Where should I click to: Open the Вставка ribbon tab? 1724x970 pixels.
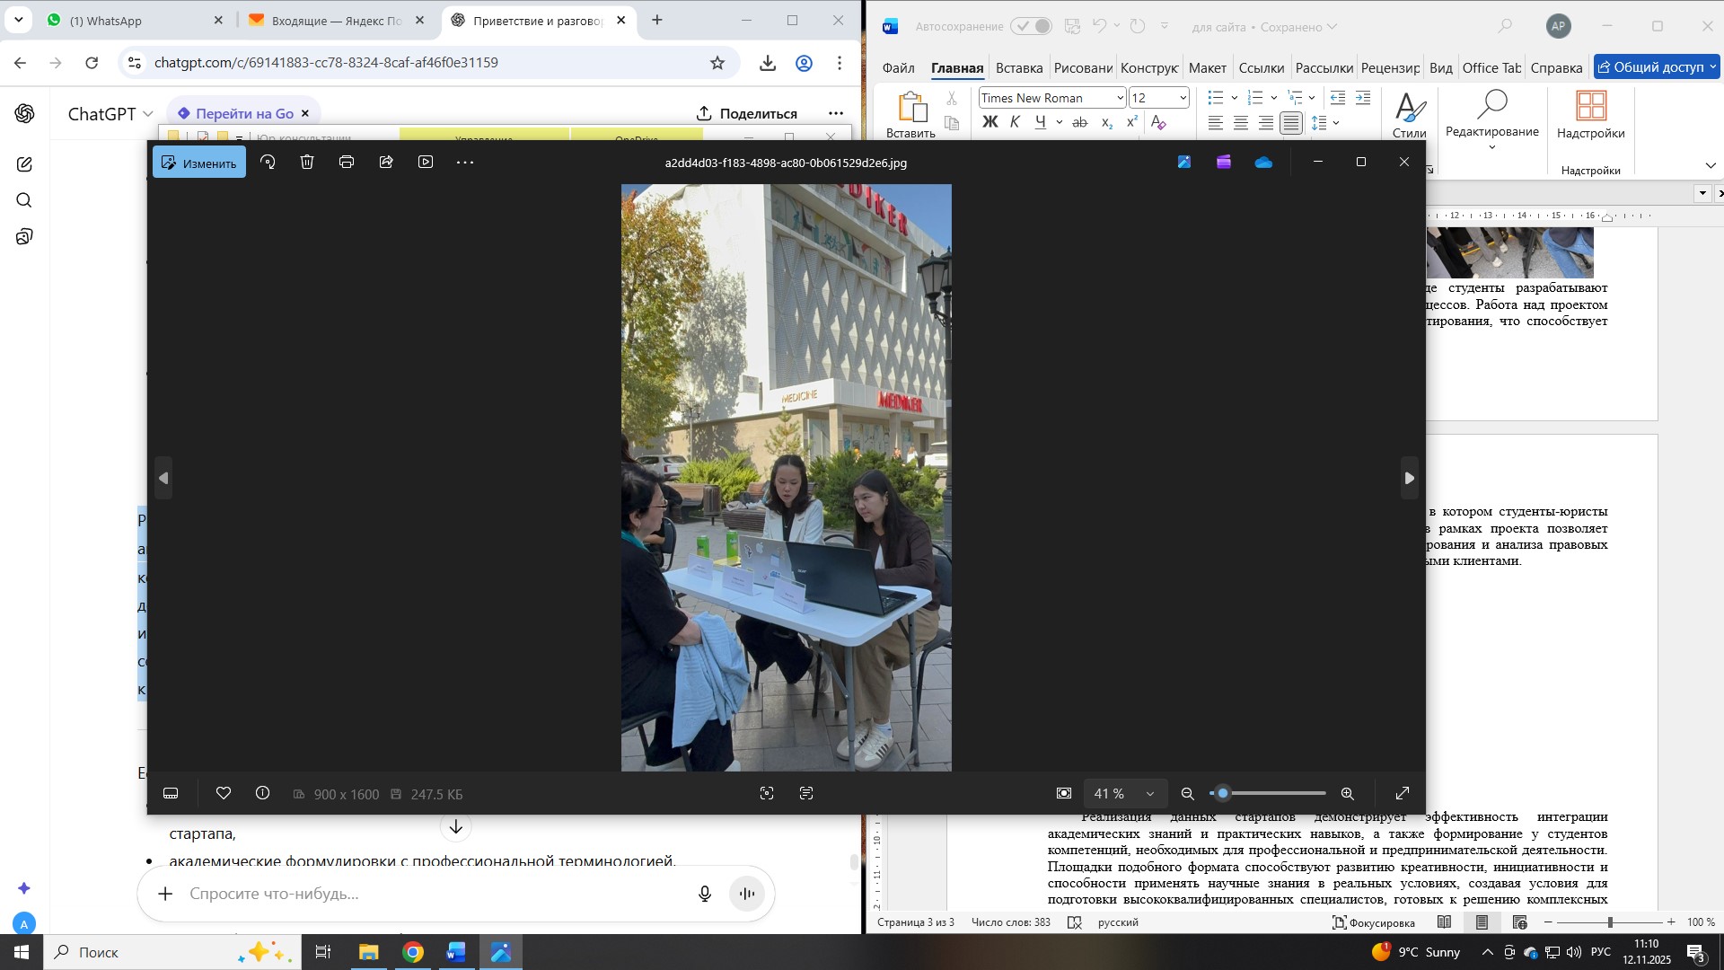pos(1018,68)
